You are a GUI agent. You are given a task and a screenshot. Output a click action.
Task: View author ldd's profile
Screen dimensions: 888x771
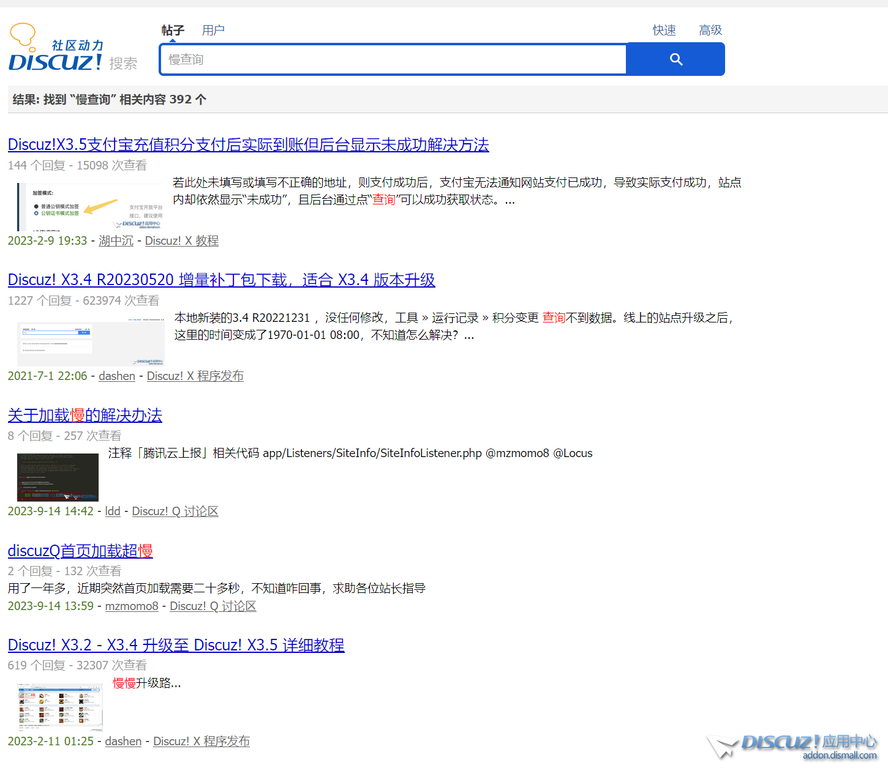(x=113, y=511)
